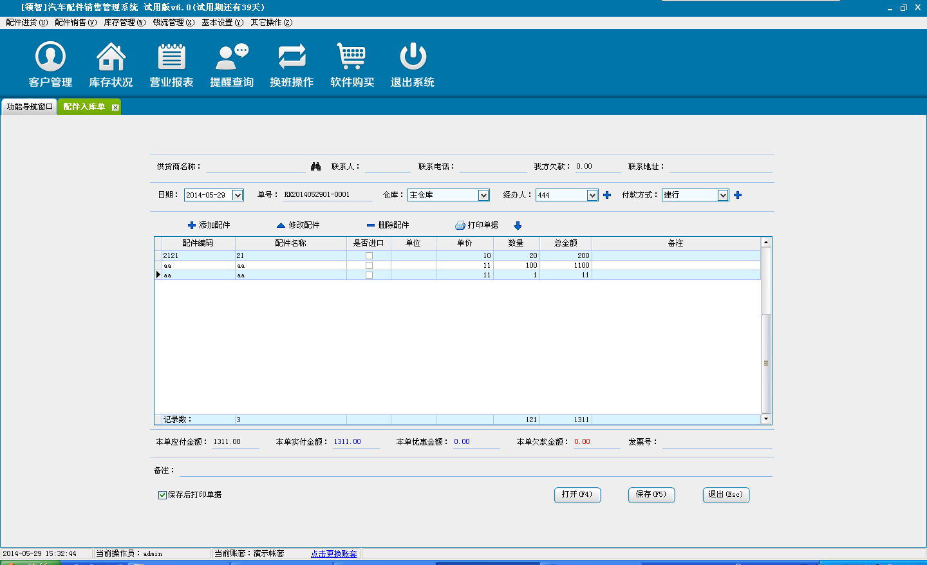Check 是否进口 box for row 2121
This screenshot has height=565, width=927.
tap(369, 256)
